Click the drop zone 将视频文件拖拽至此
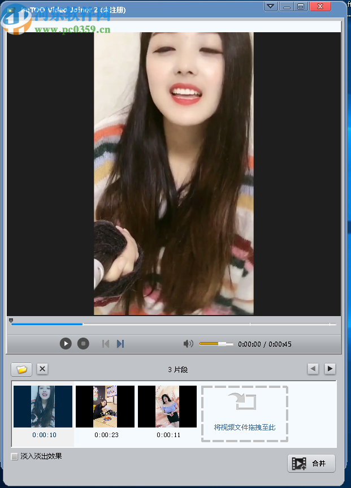The image size is (351, 488). click(x=245, y=413)
